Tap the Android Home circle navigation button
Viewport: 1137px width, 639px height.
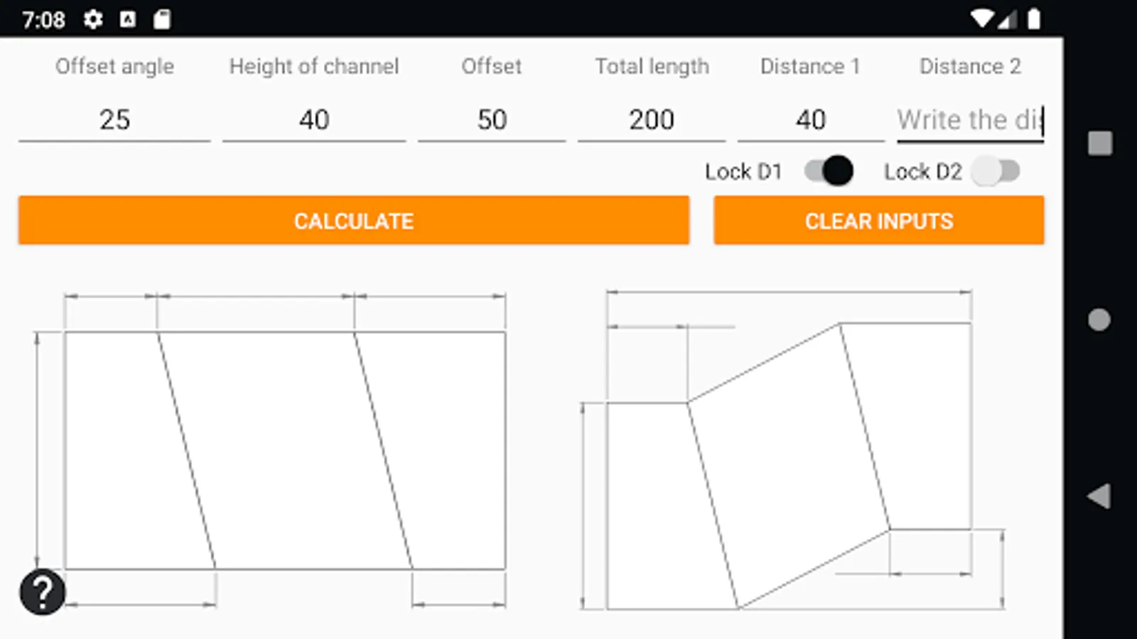(x=1099, y=321)
